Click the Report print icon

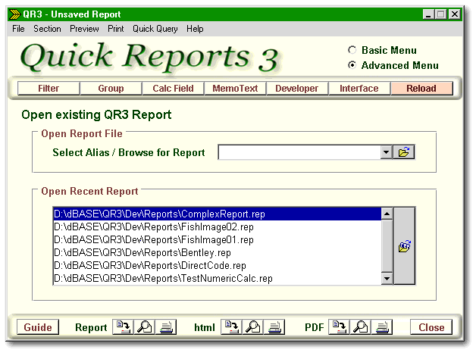point(166,327)
